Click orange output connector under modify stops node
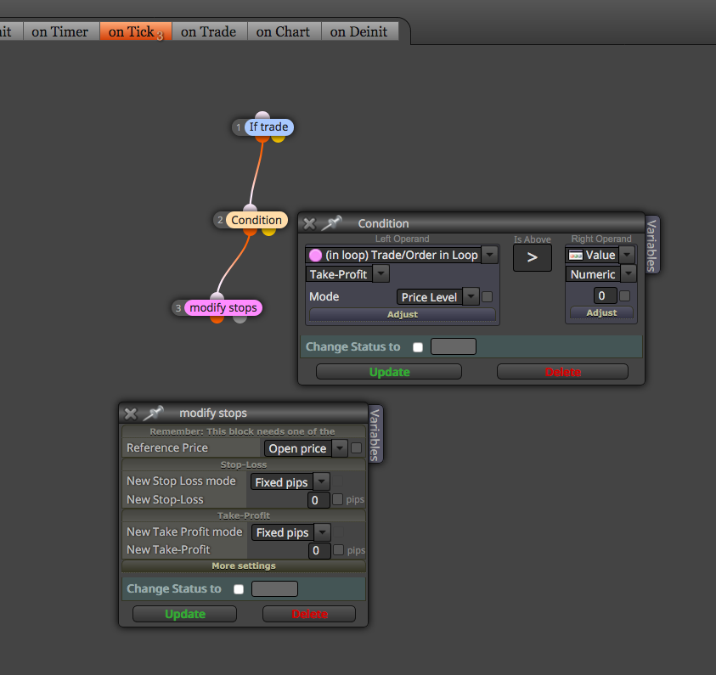Image resolution: width=716 pixels, height=675 pixels. click(217, 318)
